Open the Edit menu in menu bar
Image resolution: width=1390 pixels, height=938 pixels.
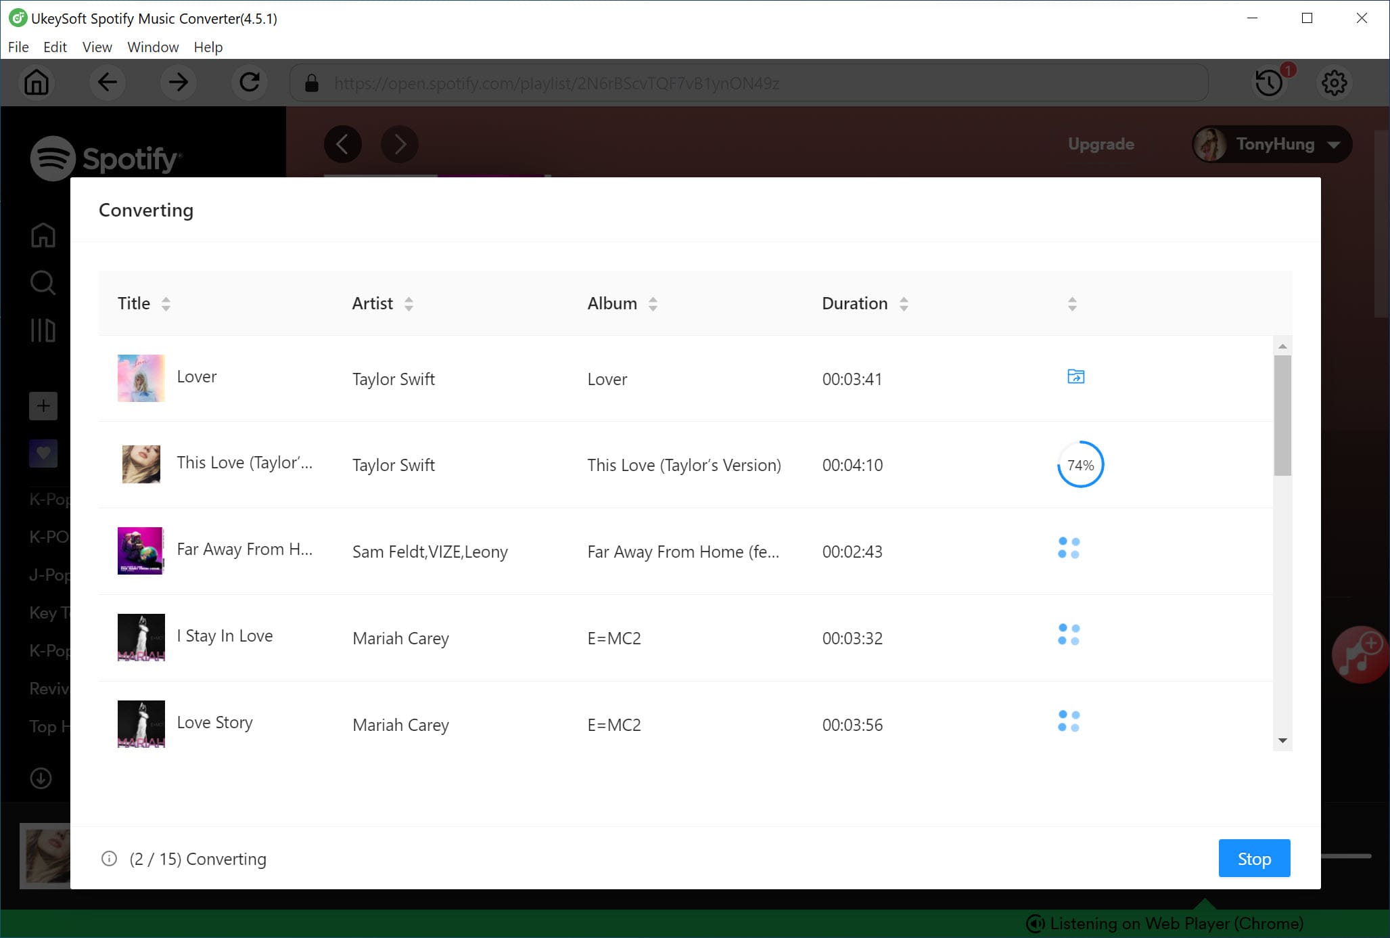click(x=54, y=47)
